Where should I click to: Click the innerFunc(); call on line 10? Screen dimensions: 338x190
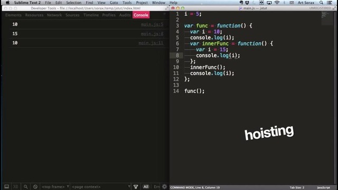[x=208, y=68]
